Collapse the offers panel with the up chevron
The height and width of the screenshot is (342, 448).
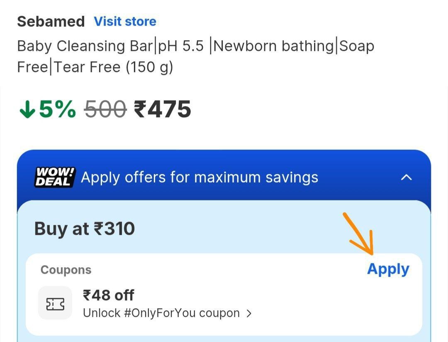(x=407, y=178)
